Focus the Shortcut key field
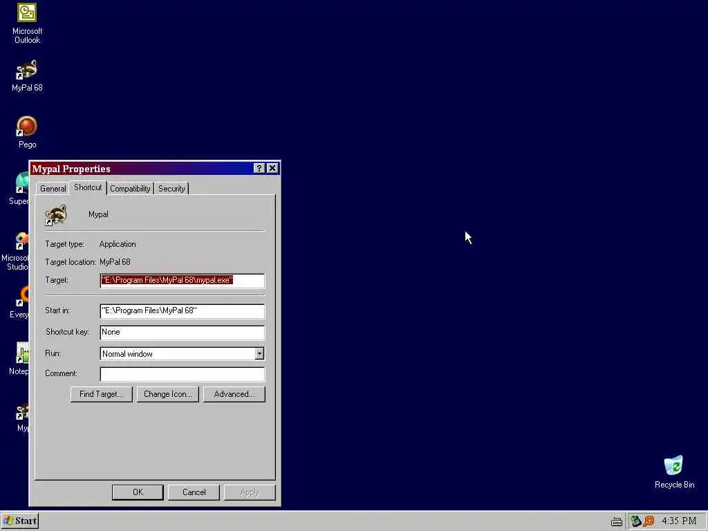The width and height of the screenshot is (708, 531). click(183, 333)
